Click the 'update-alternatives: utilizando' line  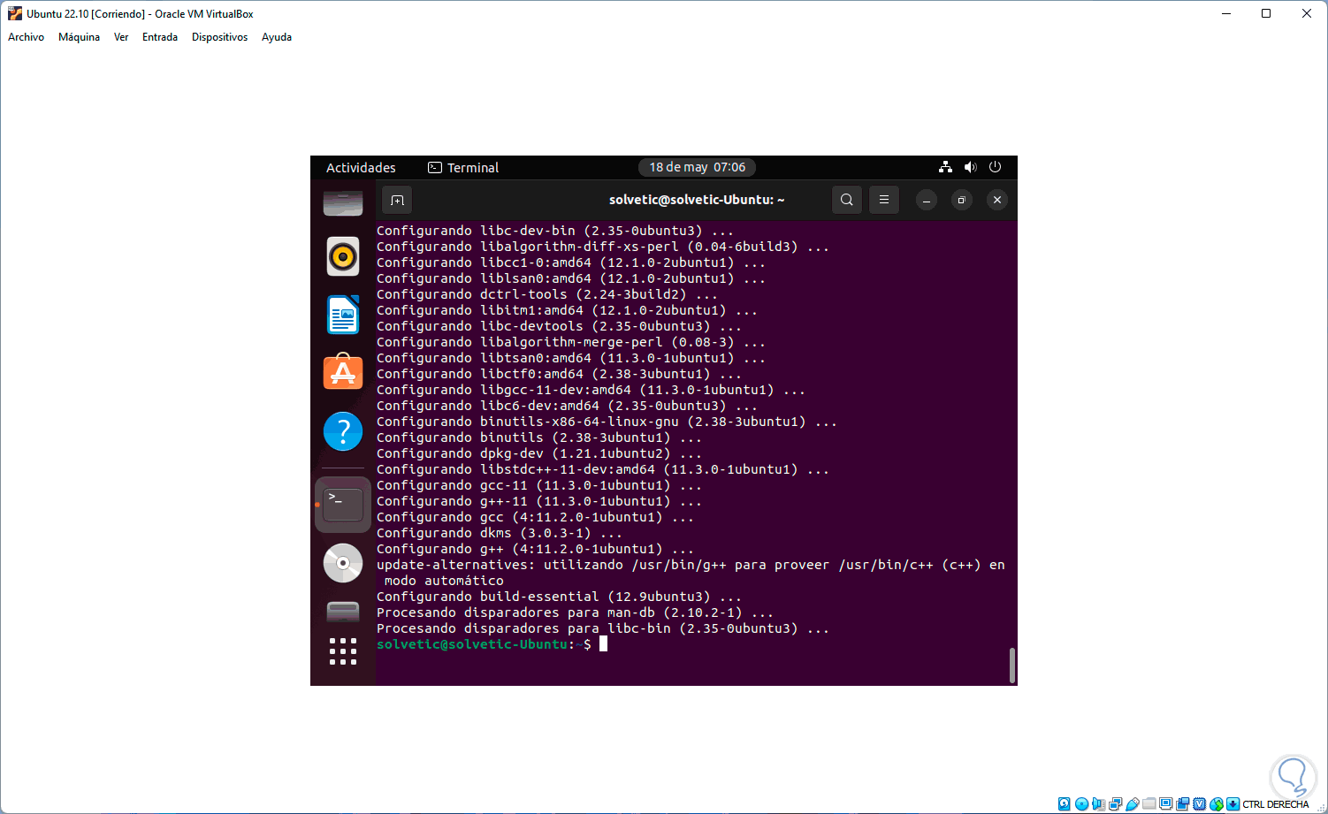pyautogui.click(x=691, y=565)
